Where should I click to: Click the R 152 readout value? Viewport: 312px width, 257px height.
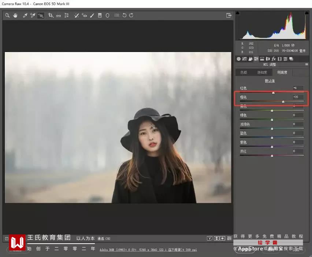point(251,44)
